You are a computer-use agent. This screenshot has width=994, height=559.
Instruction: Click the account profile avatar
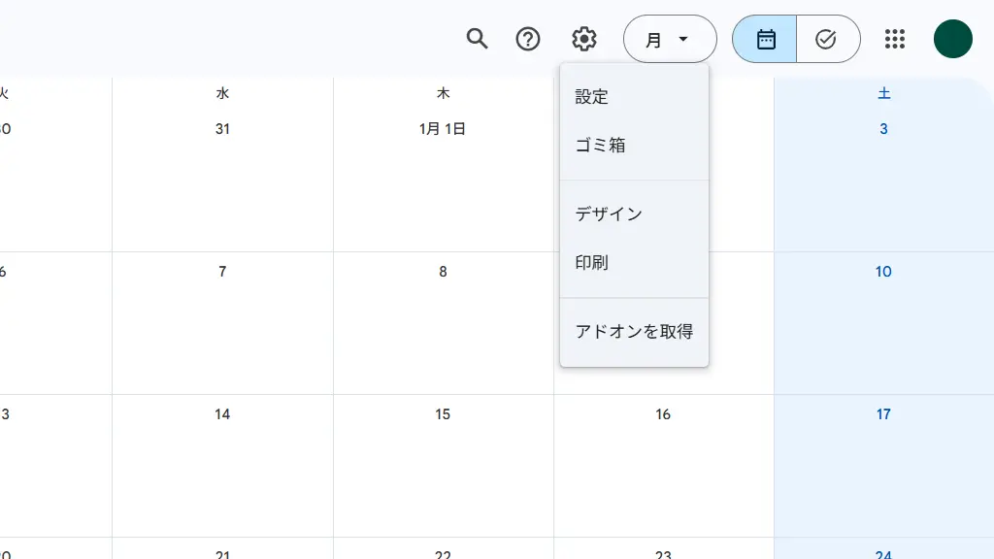coord(952,39)
